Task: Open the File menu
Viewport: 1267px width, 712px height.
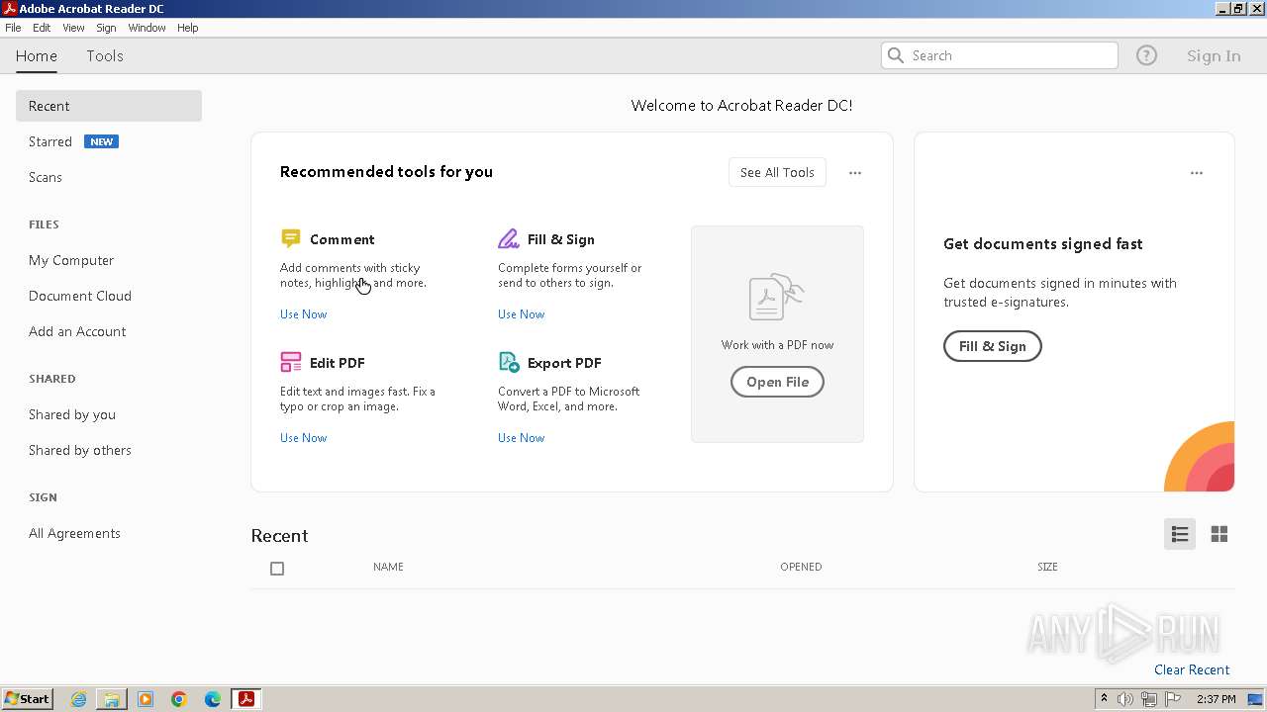Action: coord(13,28)
